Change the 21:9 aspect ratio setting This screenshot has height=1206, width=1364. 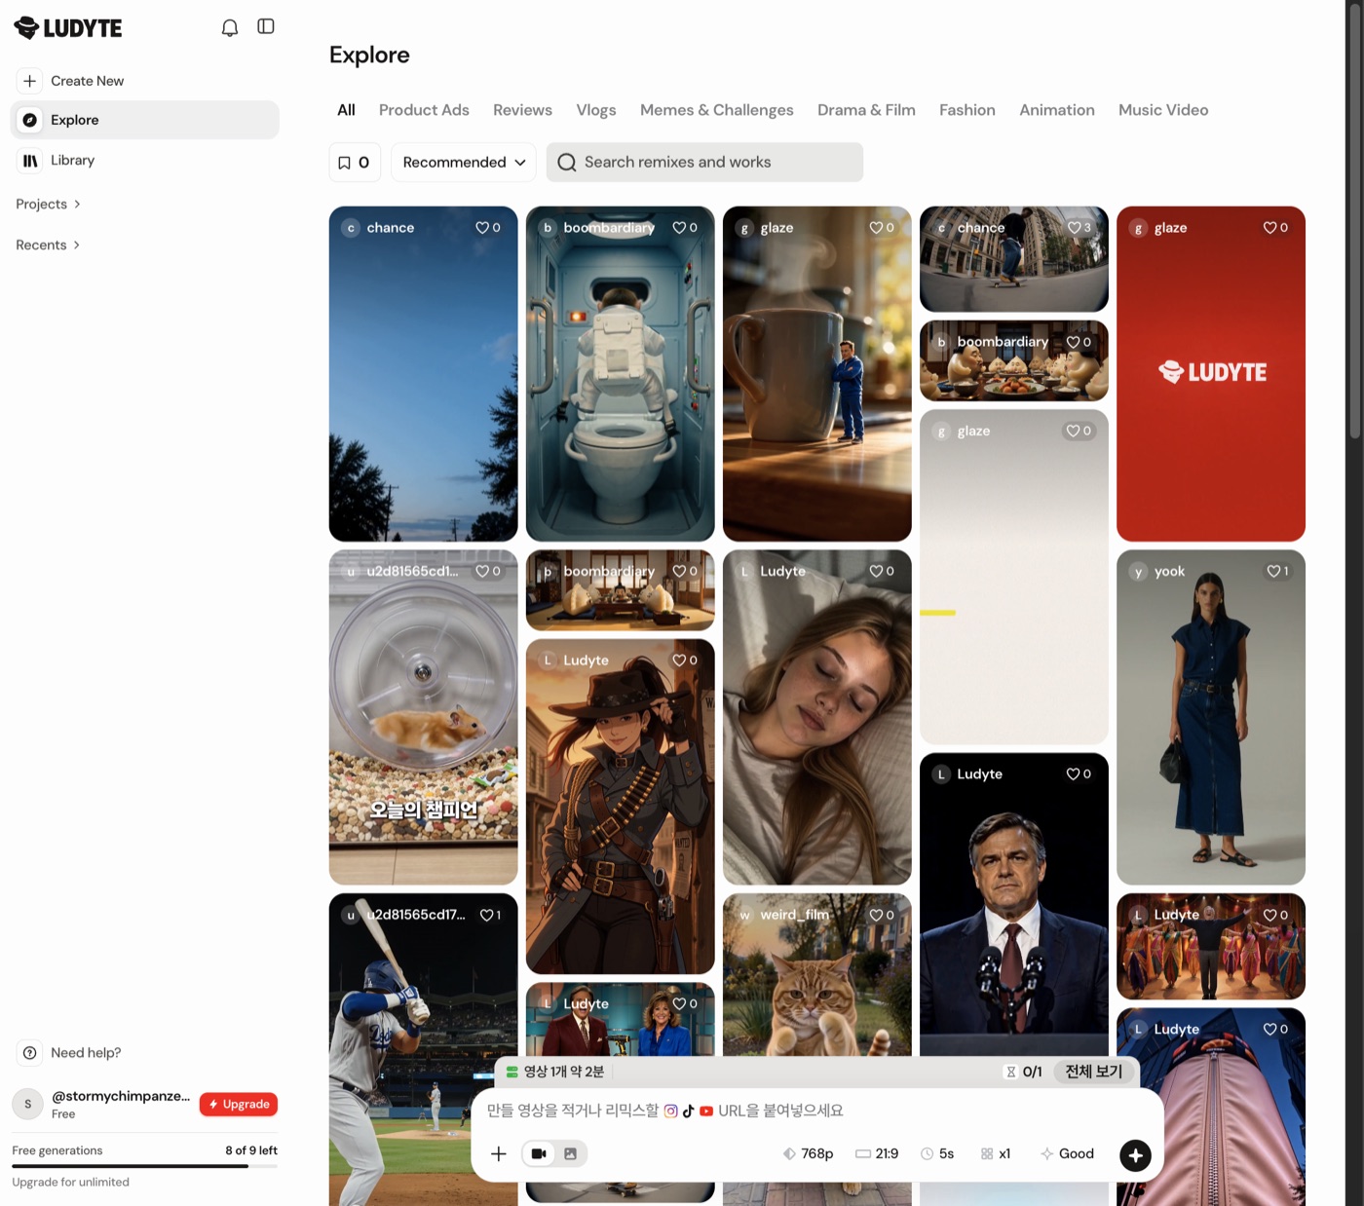pyautogui.click(x=877, y=1153)
